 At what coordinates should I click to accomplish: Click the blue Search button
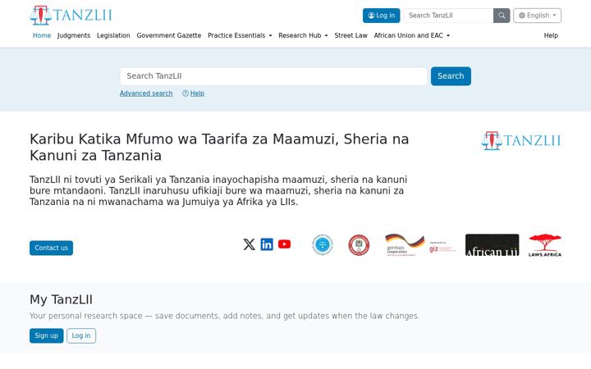coord(451,76)
